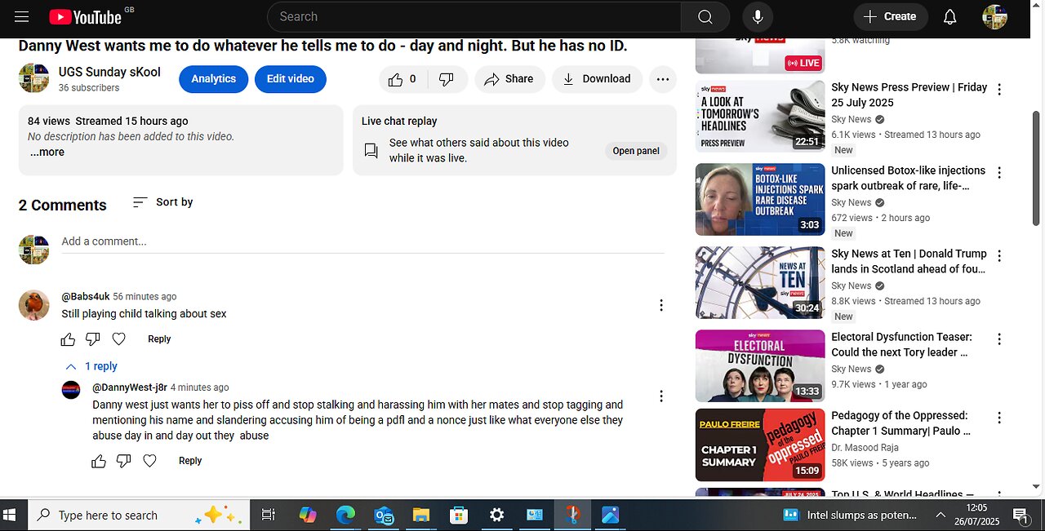The width and height of the screenshot is (1045, 531).
Task: Heart the @DannyWest-j8r reply
Action: pos(150,461)
